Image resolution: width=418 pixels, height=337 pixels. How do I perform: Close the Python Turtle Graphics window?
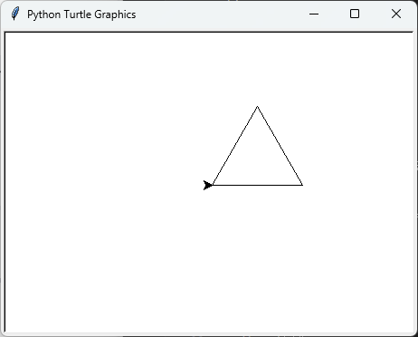[x=396, y=14]
